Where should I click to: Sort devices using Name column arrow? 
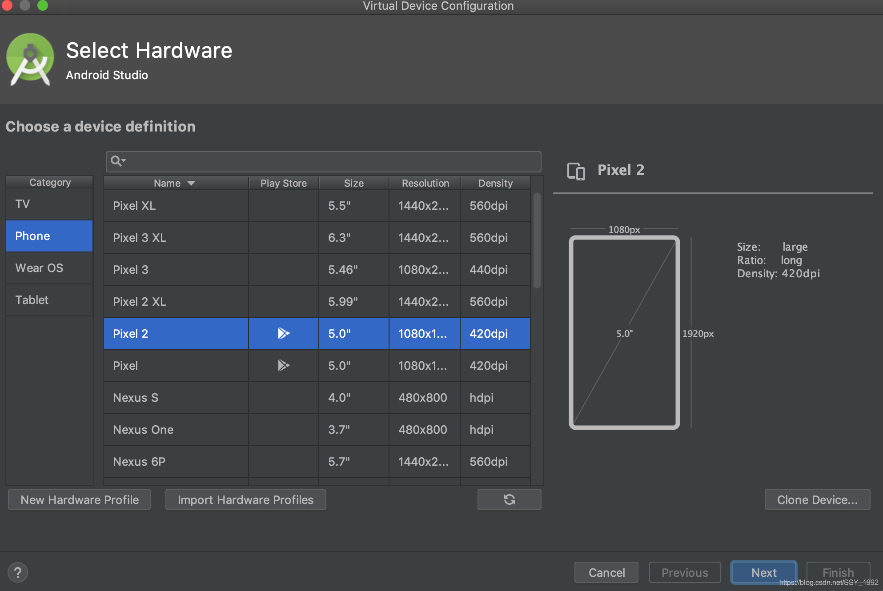(x=191, y=183)
